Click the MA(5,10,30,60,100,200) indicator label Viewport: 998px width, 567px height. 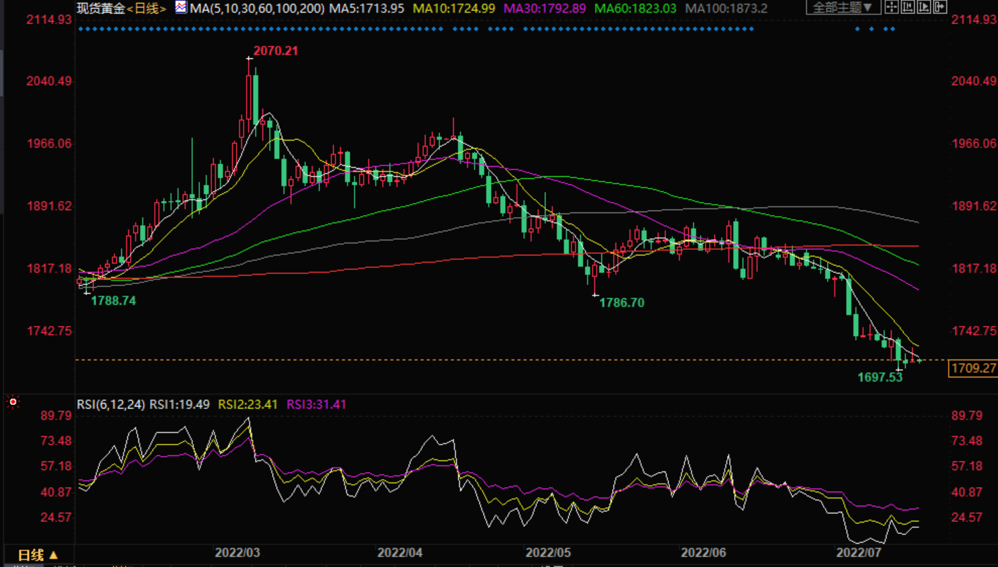257,8
